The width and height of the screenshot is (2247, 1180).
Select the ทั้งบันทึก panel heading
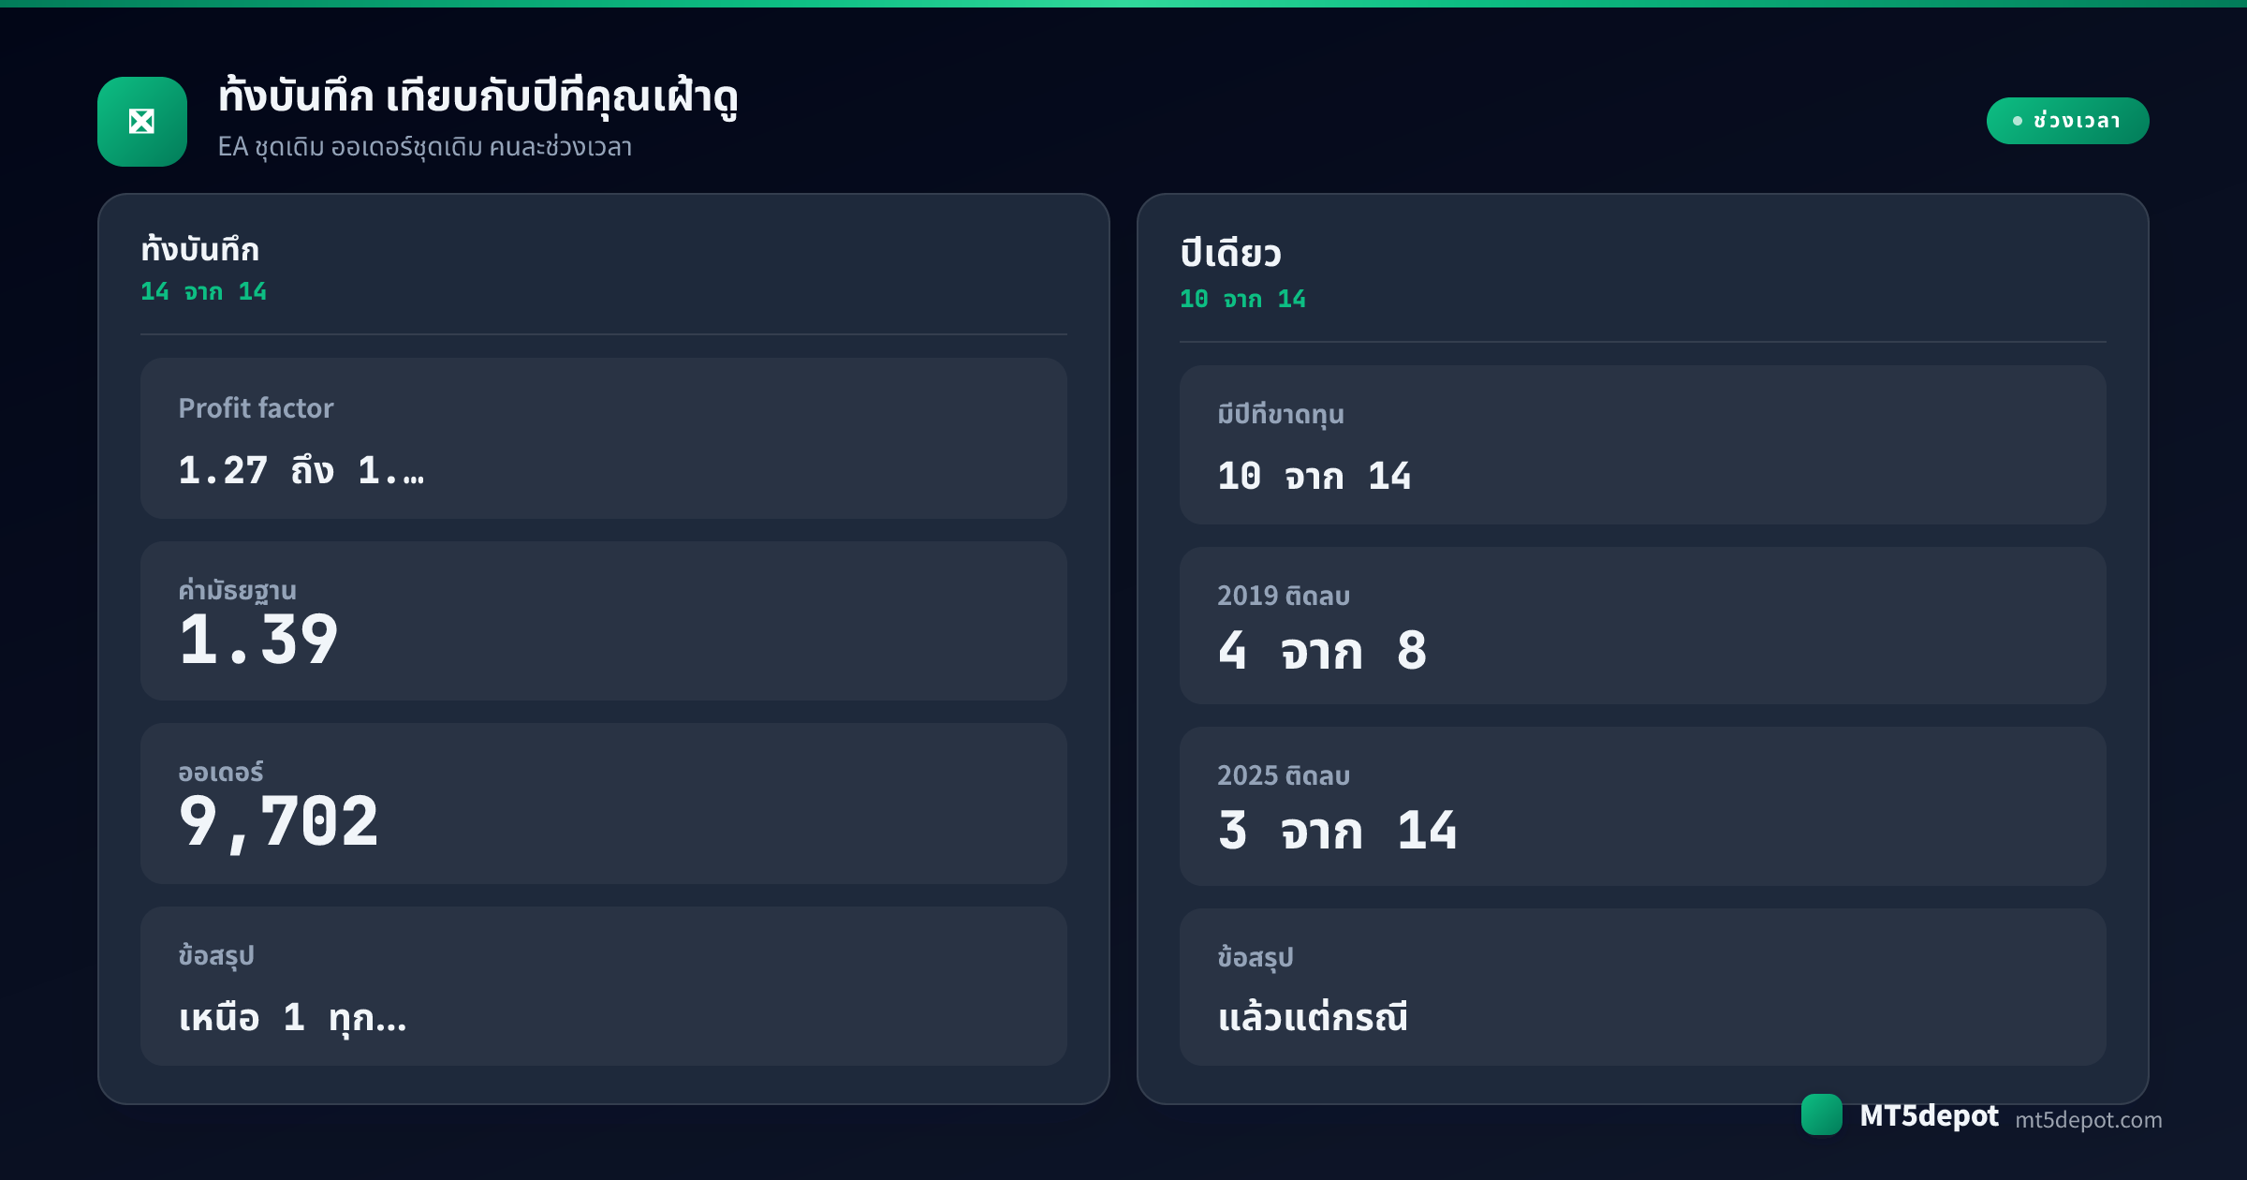pos(200,249)
